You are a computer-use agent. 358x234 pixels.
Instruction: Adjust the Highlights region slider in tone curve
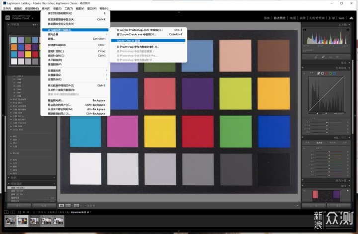click(327, 123)
